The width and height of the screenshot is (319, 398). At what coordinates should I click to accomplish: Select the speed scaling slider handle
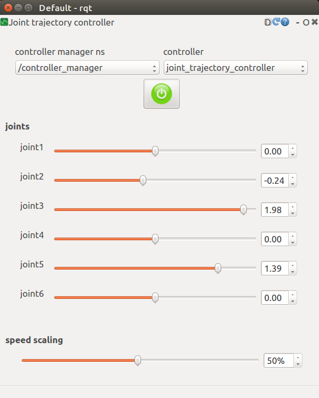click(138, 361)
